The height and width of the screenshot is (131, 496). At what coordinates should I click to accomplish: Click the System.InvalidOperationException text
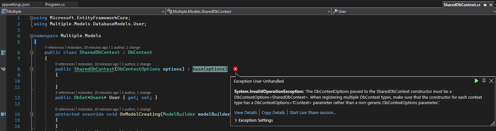tap(267, 91)
